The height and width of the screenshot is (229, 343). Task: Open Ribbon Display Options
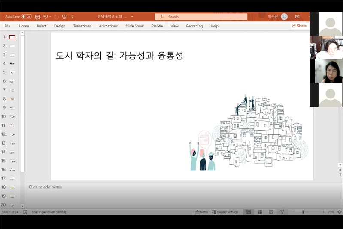(x=297, y=17)
